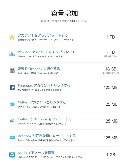Click the Facebook logo icon
Screen dimensions: 127x167
[x=12, y=87]
